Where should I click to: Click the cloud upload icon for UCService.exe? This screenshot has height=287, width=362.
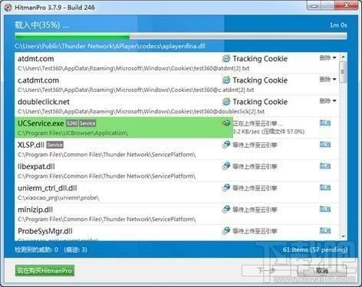coord(226,123)
